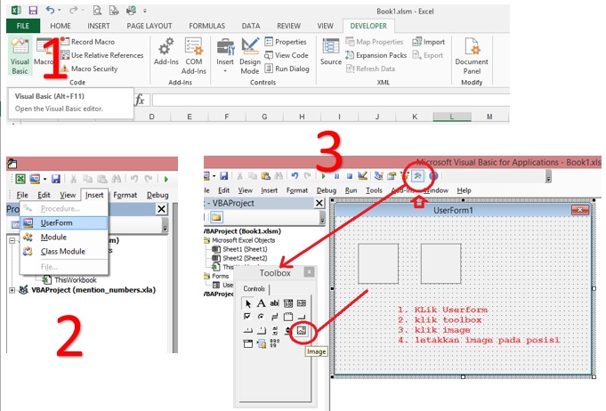Expand the Insert controls dropdown in the ribbon

click(x=225, y=56)
